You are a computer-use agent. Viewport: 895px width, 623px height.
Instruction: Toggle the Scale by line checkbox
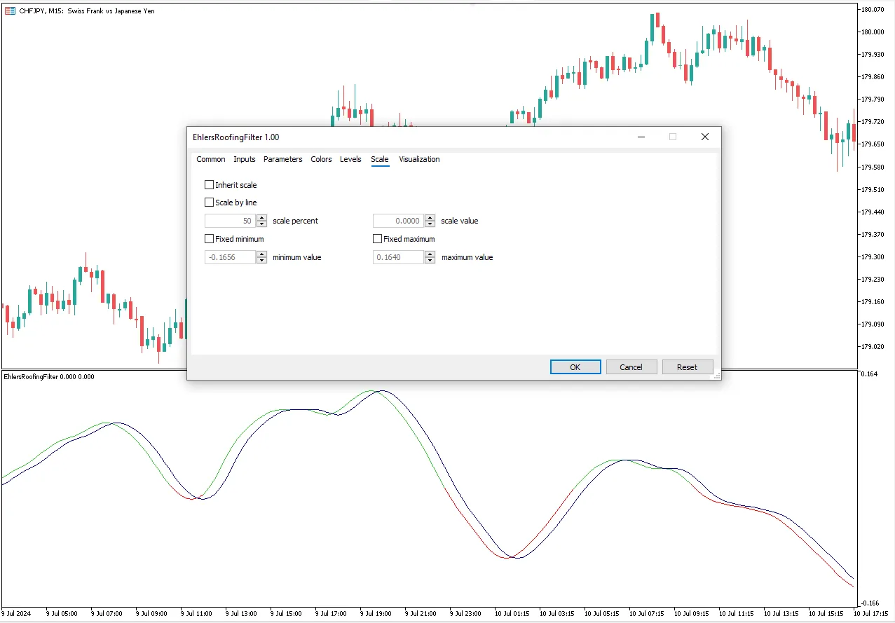tap(209, 203)
